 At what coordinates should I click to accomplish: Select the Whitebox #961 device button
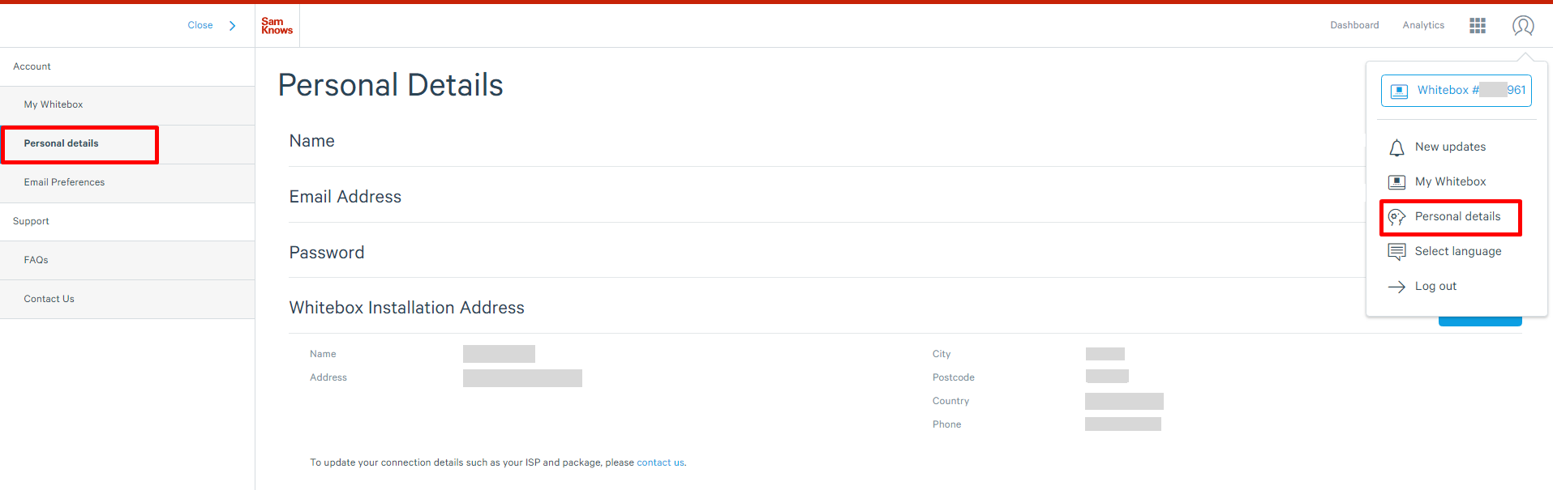coord(1456,91)
